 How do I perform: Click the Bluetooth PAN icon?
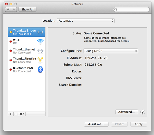point(40,69)
